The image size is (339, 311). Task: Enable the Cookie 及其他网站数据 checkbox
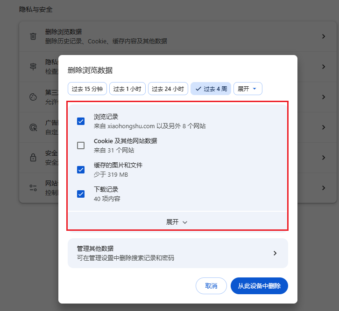point(81,145)
